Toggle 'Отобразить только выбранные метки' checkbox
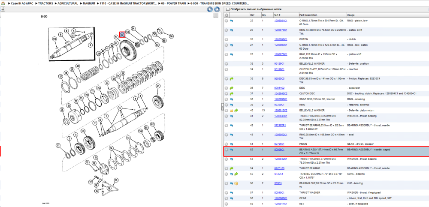429x207 pixels. (228, 9)
